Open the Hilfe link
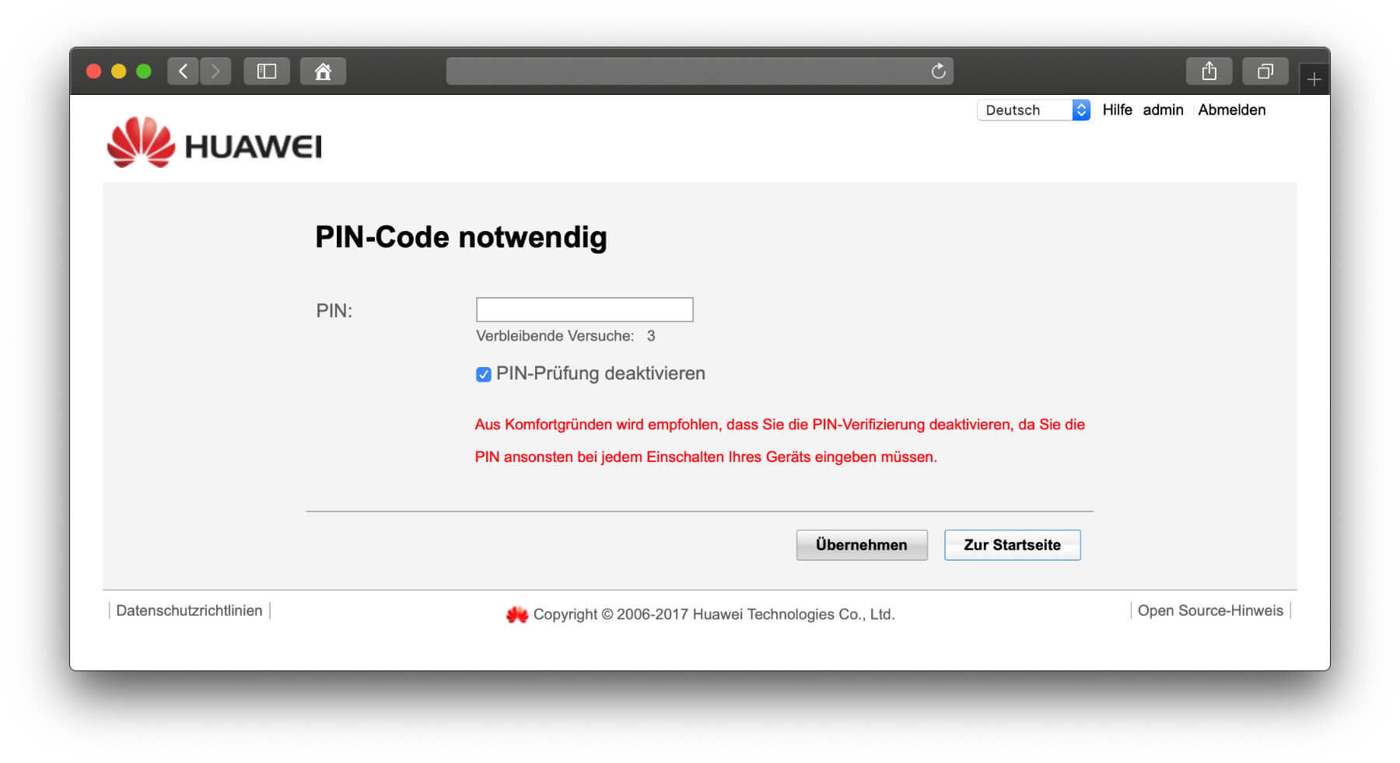The height and width of the screenshot is (763, 1400). click(1117, 110)
